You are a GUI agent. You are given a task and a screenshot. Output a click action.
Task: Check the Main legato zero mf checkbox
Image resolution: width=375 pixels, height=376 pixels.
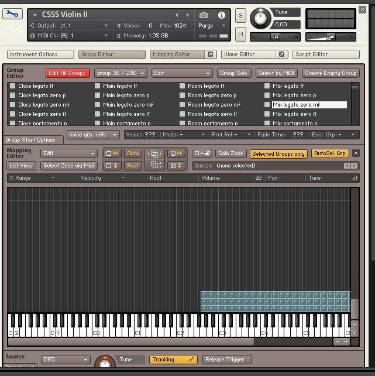98,105
